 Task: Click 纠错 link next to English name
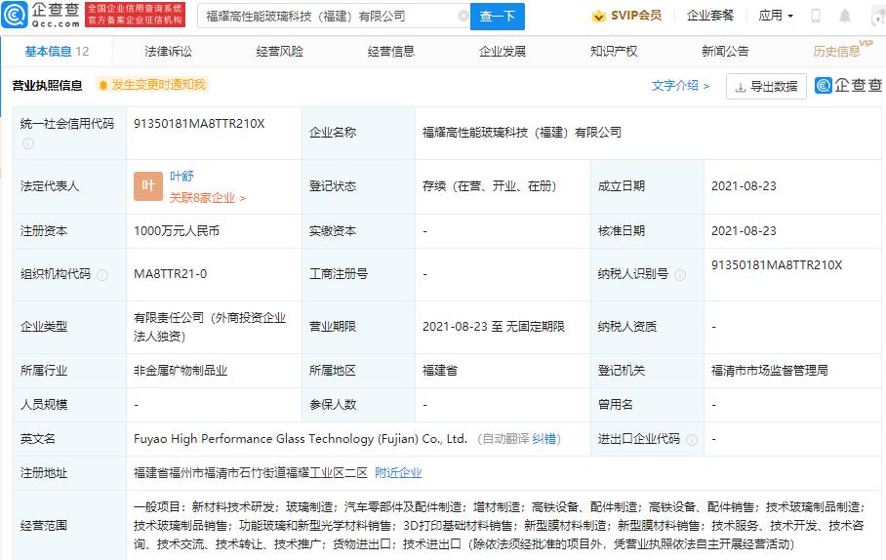click(544, 439)
